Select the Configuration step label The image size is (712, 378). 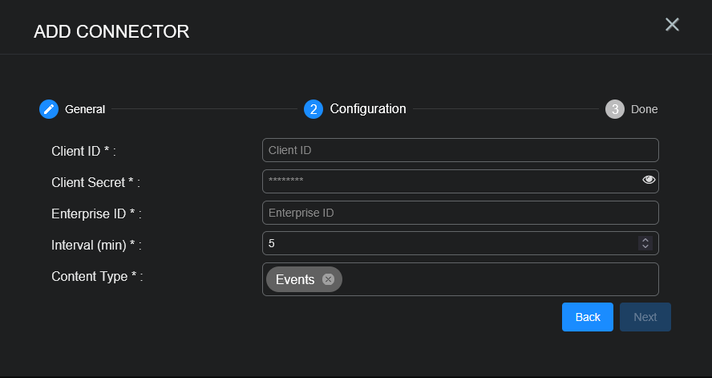368,108
